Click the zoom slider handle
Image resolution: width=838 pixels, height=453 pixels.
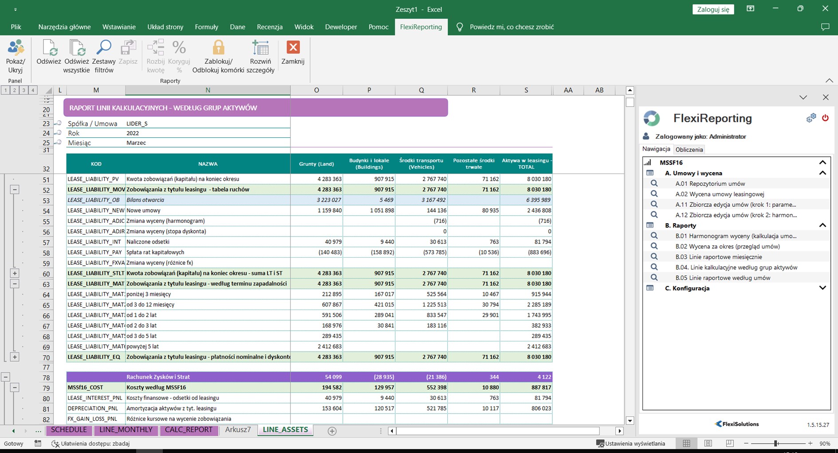pos(776,443)
